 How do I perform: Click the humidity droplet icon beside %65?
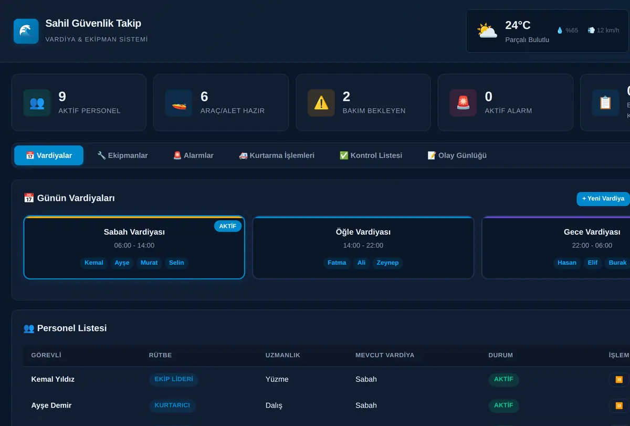click(x=560, y=30)
